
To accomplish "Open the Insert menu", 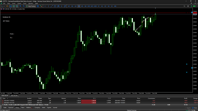I will click(x=14, y=3).
